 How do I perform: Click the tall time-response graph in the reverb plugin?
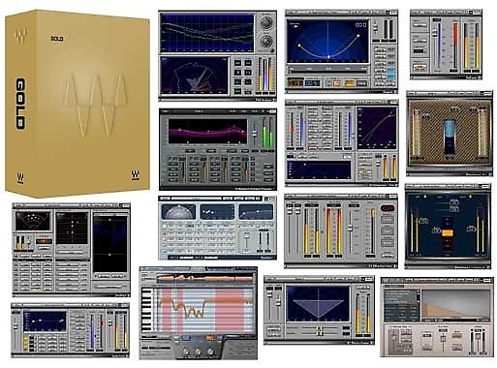(110, 244)
